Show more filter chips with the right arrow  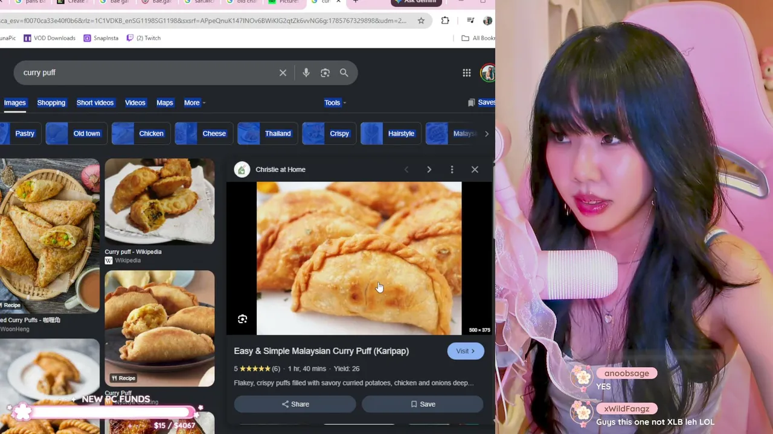[x=487, y=134]
